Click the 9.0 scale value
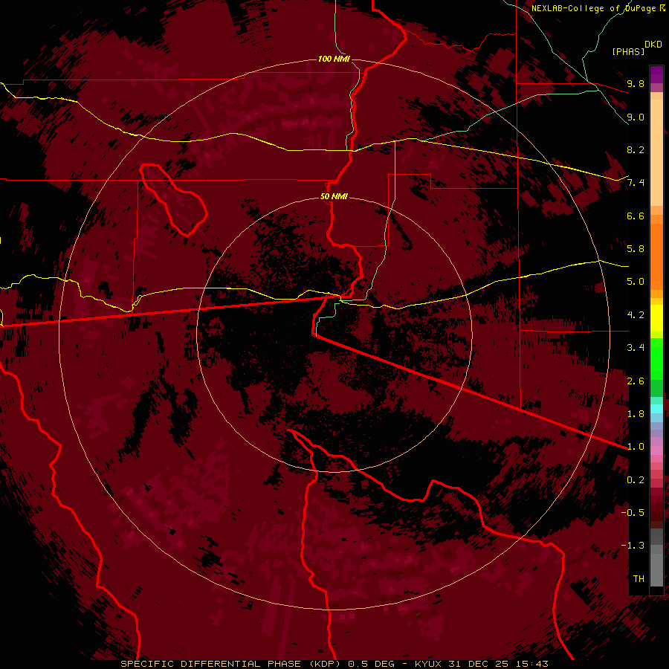This screenshot has height=669, width=669. tap(636, 117)
